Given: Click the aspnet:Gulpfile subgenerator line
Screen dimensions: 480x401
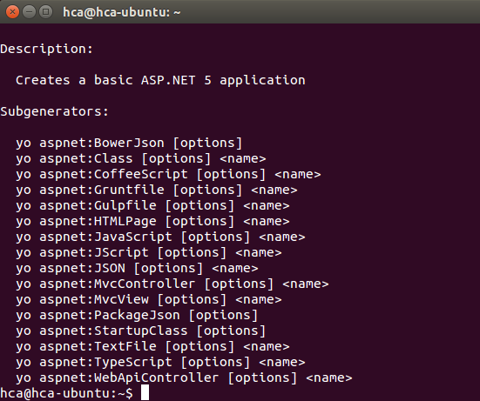Looking at the screenshot, I should tap(152, 205).
